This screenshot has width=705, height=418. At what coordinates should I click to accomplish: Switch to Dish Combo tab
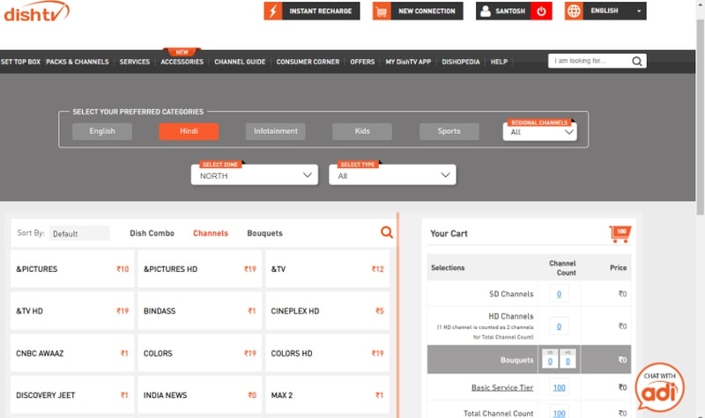coord(152,233)
